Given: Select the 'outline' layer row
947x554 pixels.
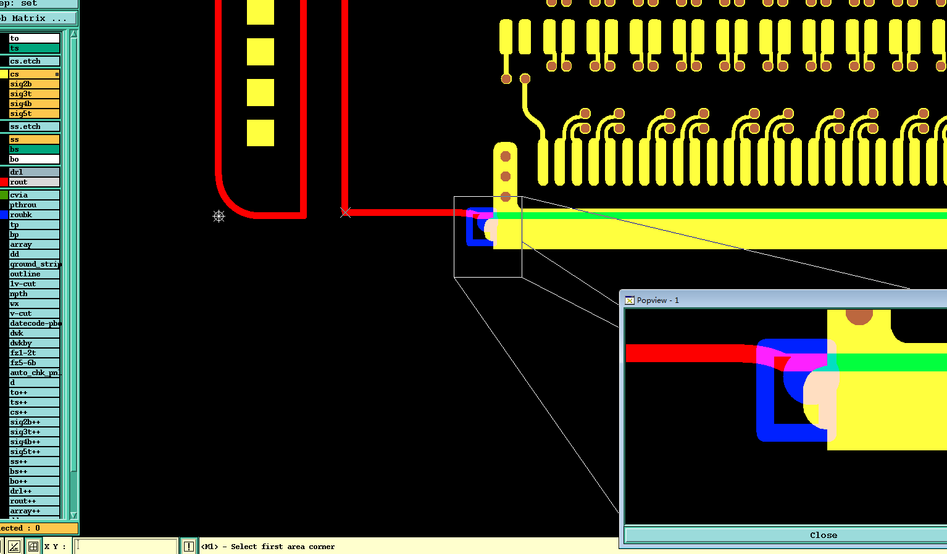Looking at the screenshot, I should pos(35,274).
